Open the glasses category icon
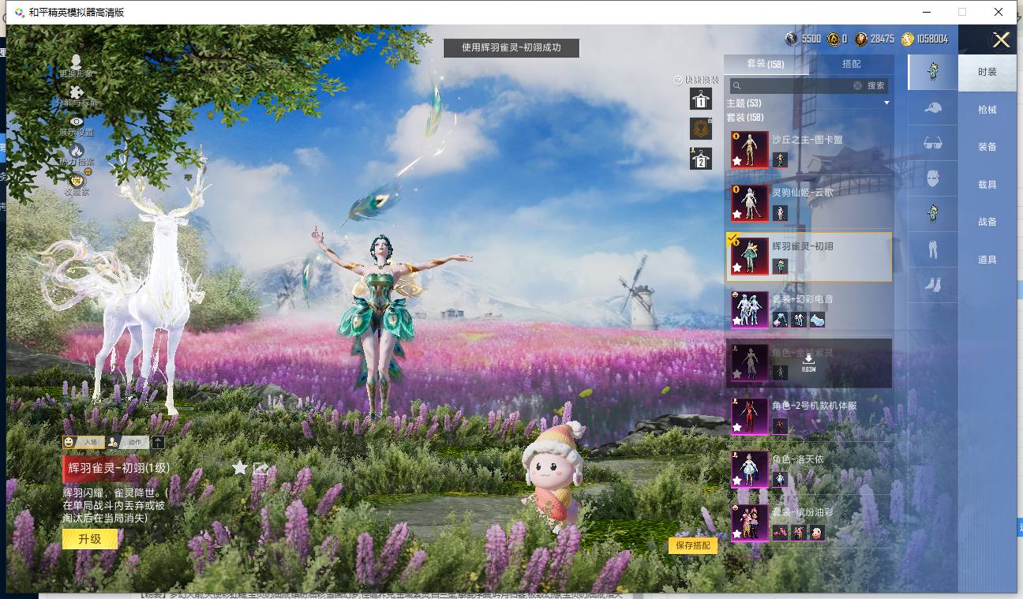The height and width of the screenshot is (599, 1023). click(932, 143)
